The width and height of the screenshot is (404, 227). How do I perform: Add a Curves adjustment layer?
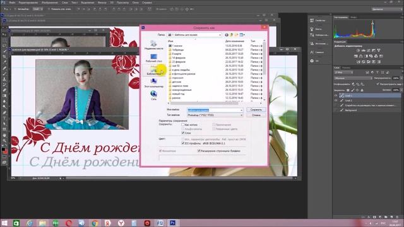369,50
